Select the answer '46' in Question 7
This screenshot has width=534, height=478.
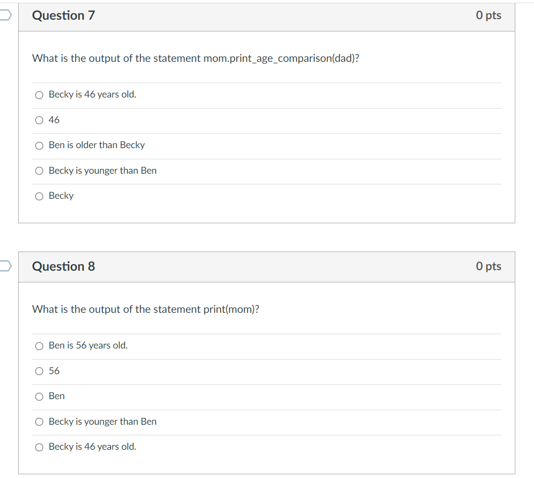pos(39,120)
